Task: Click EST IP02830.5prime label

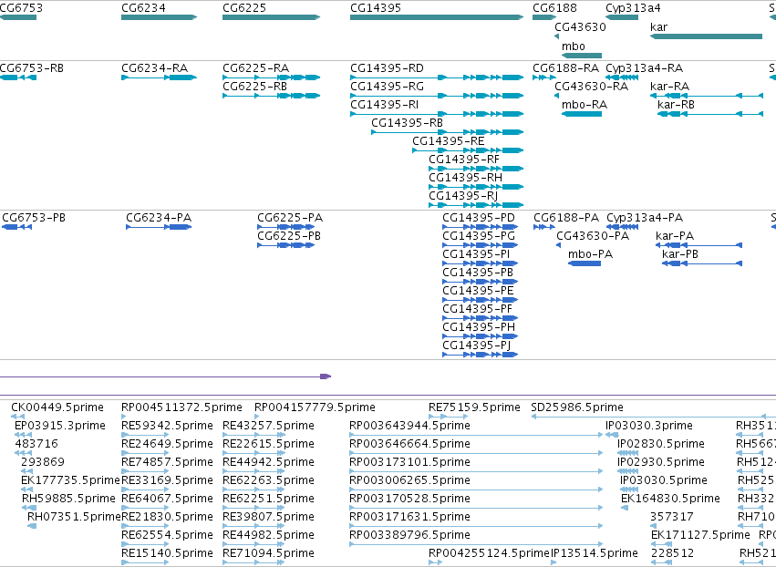Action: click(x=661, y=444)
